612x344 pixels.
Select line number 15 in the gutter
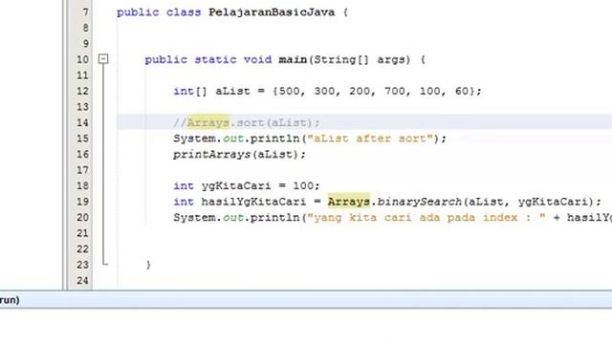(82, 139)
